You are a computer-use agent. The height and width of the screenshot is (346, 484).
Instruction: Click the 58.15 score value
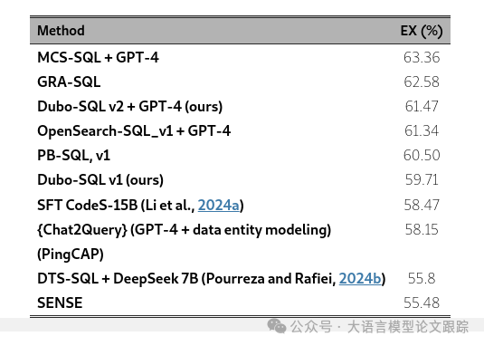(422, 230)
